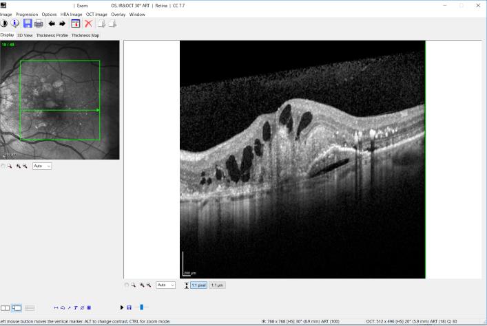Image resolution: width=487 pixels, height=326 pixels.
Task: Open the blue information icon
Action: pyautogui.click(x=15, y=23)
